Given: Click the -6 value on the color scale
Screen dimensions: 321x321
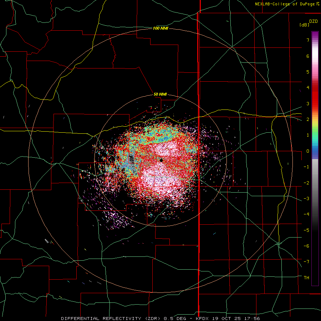Looking at the screenshot, I should point(306,246).
